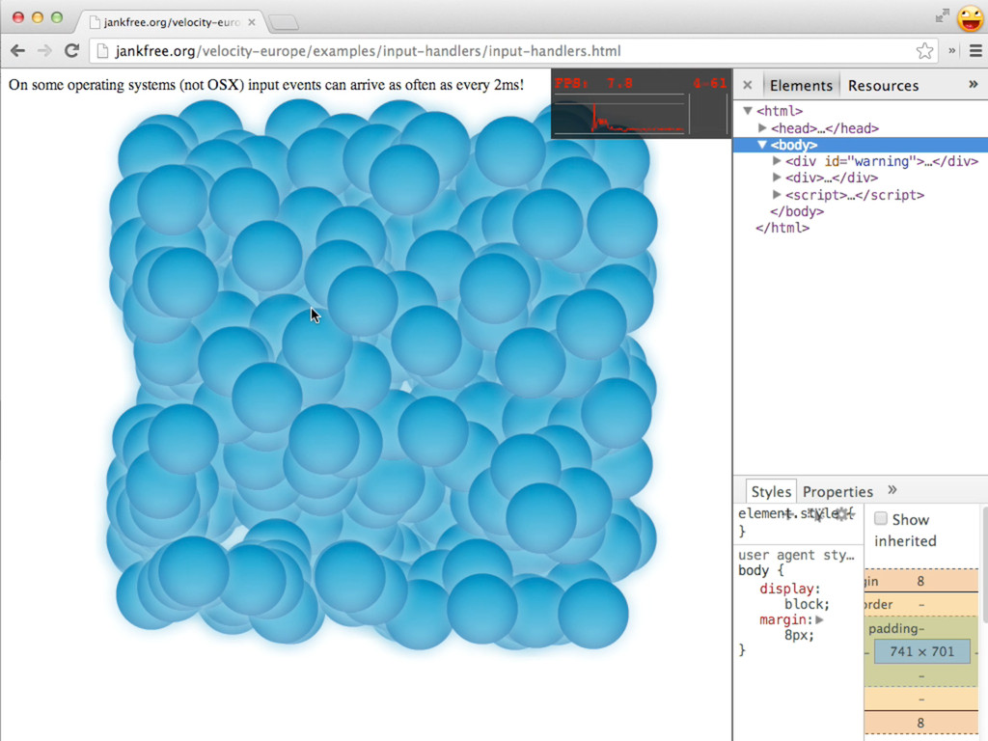Open the Chrome hamburger menu

tap(974, 51)
